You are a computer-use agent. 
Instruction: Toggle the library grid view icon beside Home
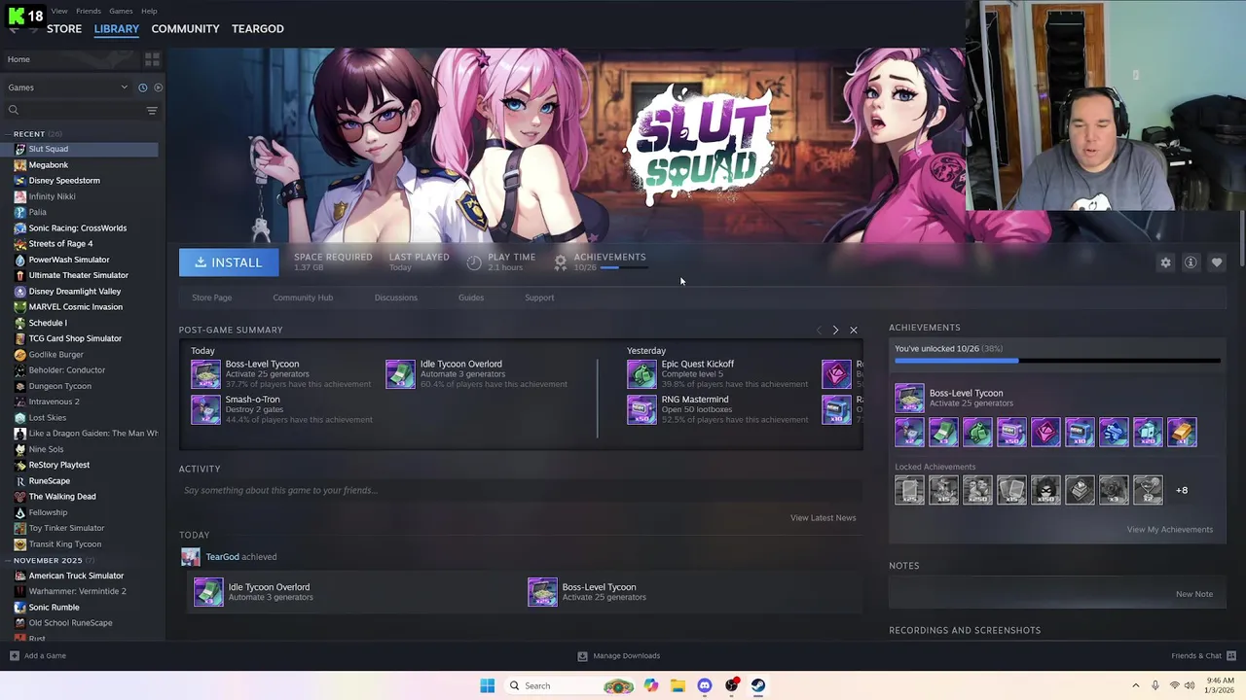tap(152, 59)
